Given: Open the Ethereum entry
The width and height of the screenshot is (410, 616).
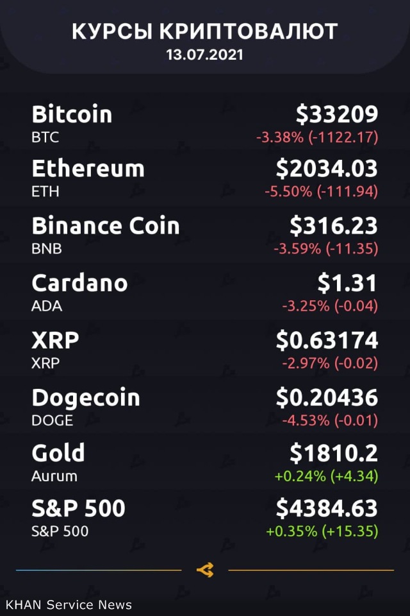Looking at the screenshot, I should coord(88,169).
